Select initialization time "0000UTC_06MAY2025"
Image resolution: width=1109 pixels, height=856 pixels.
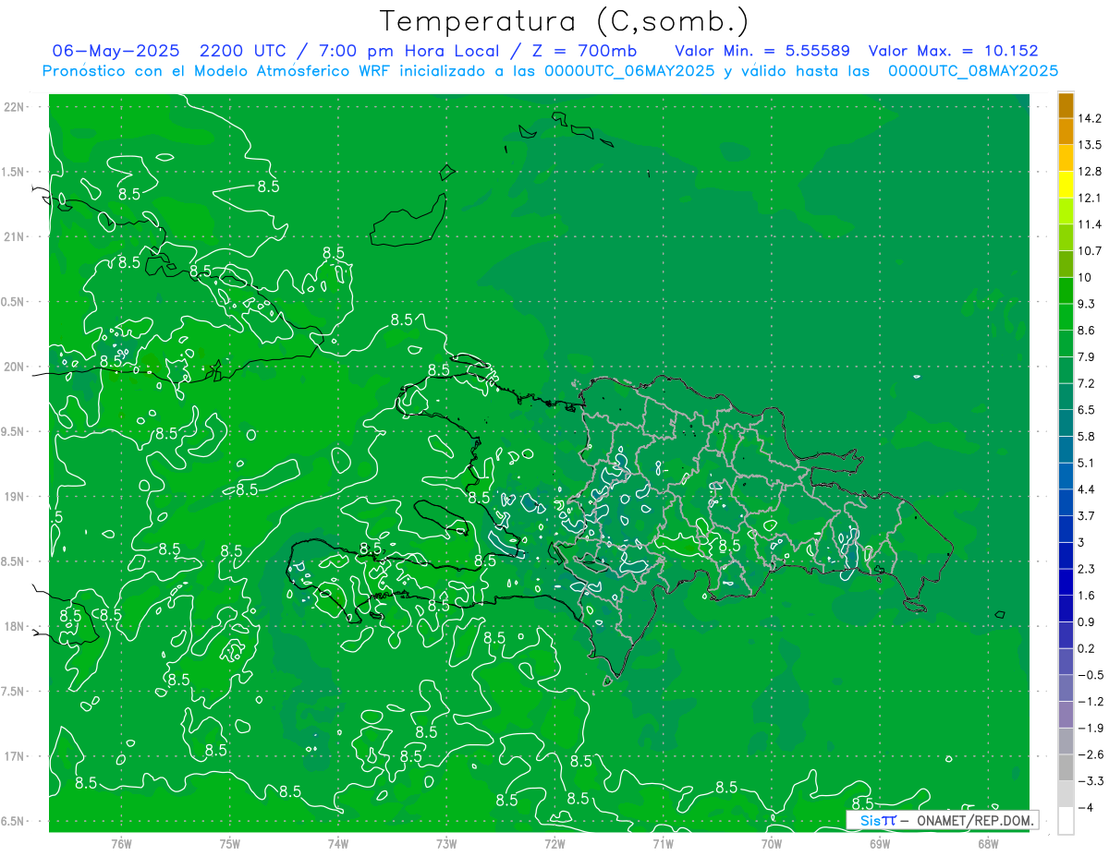point(629,70)
